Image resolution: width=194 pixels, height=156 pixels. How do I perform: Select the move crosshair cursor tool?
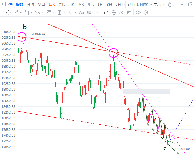click(8, 12)
